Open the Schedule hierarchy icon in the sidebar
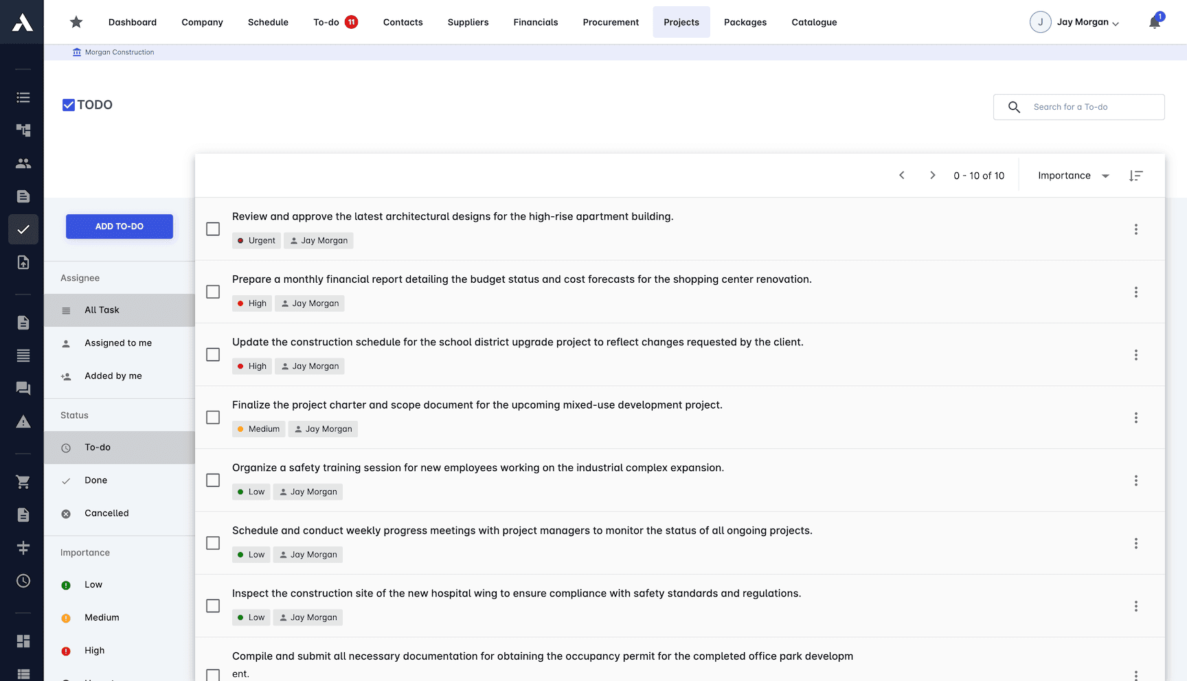The height and width of the screenshot is (681, 1187). pos(23,130)
